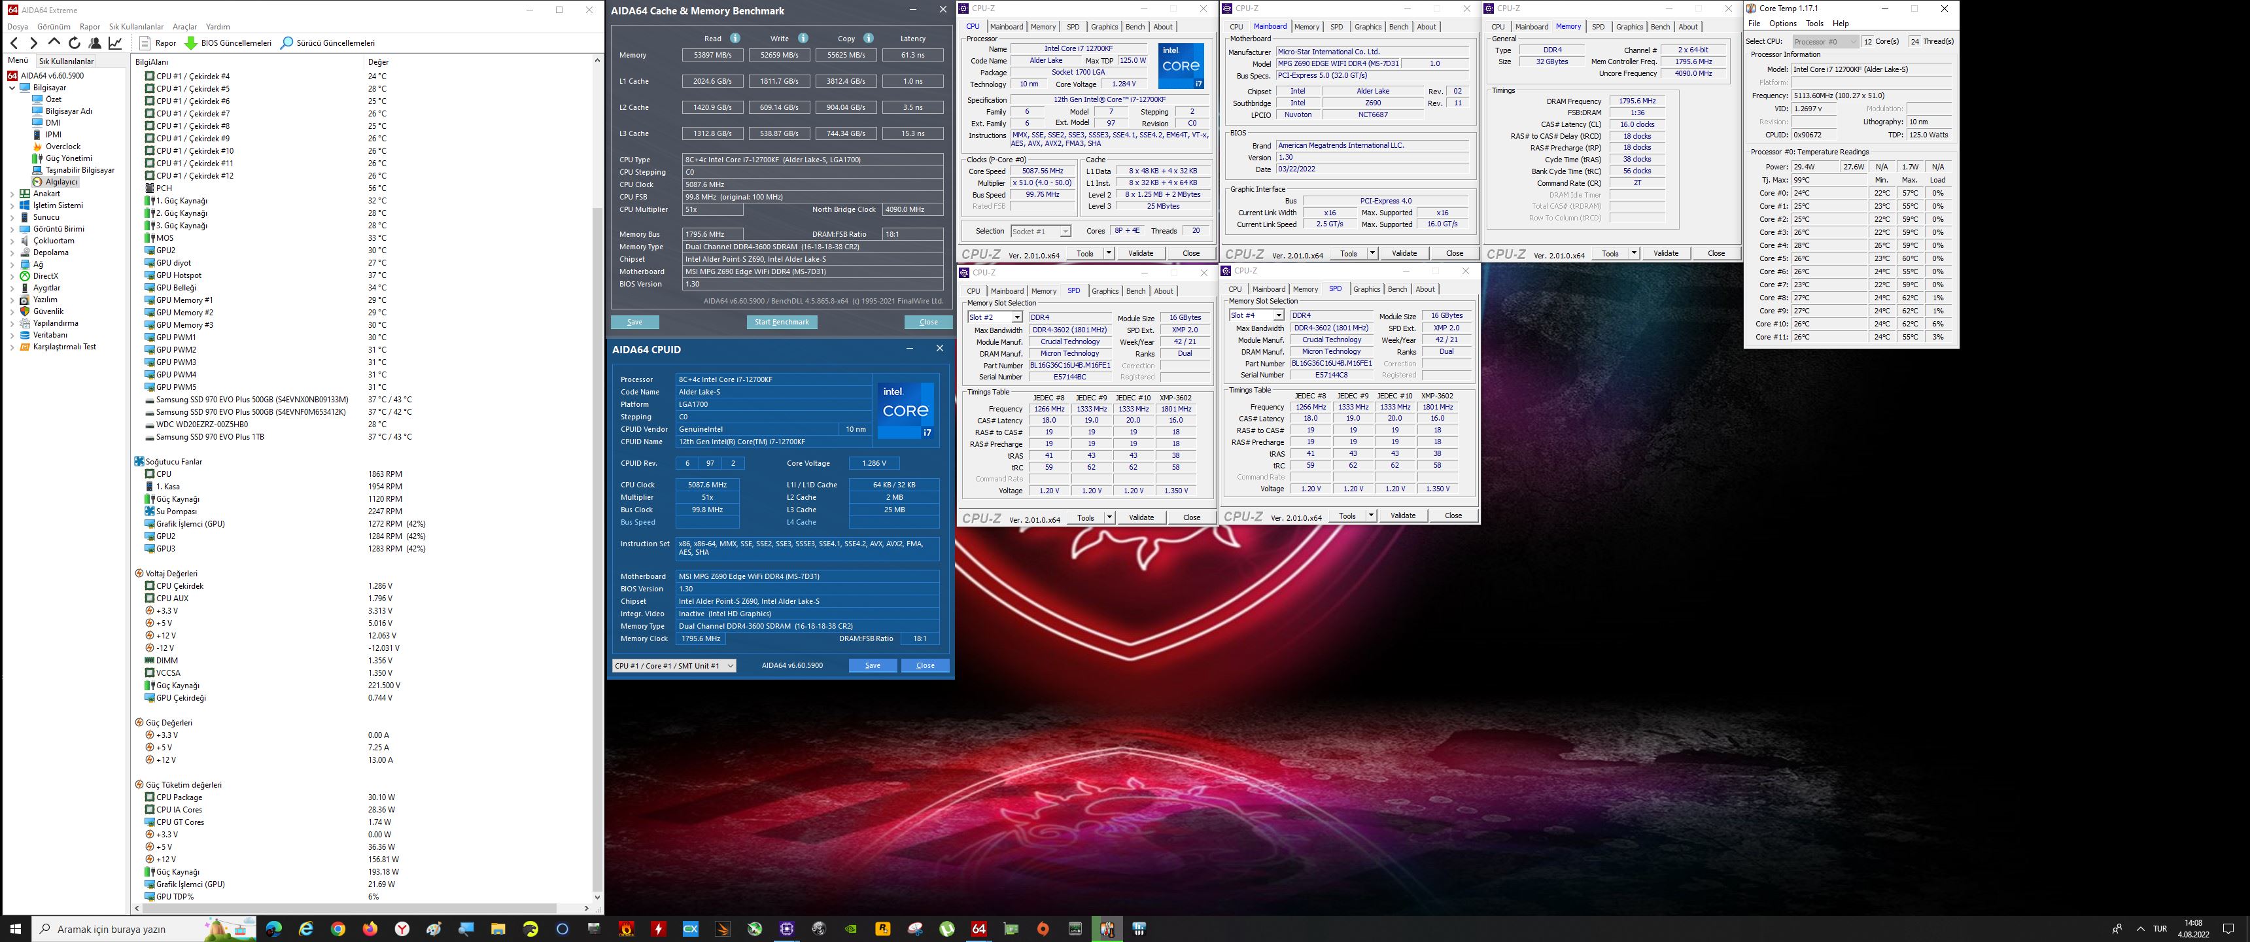Select the Su Pompası fan row
2250x942 pixels.
[x=364, y=511]
